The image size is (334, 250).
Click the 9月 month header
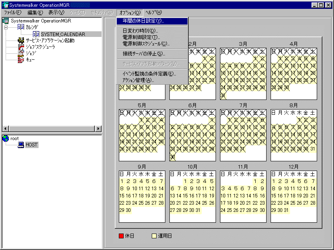142,167
